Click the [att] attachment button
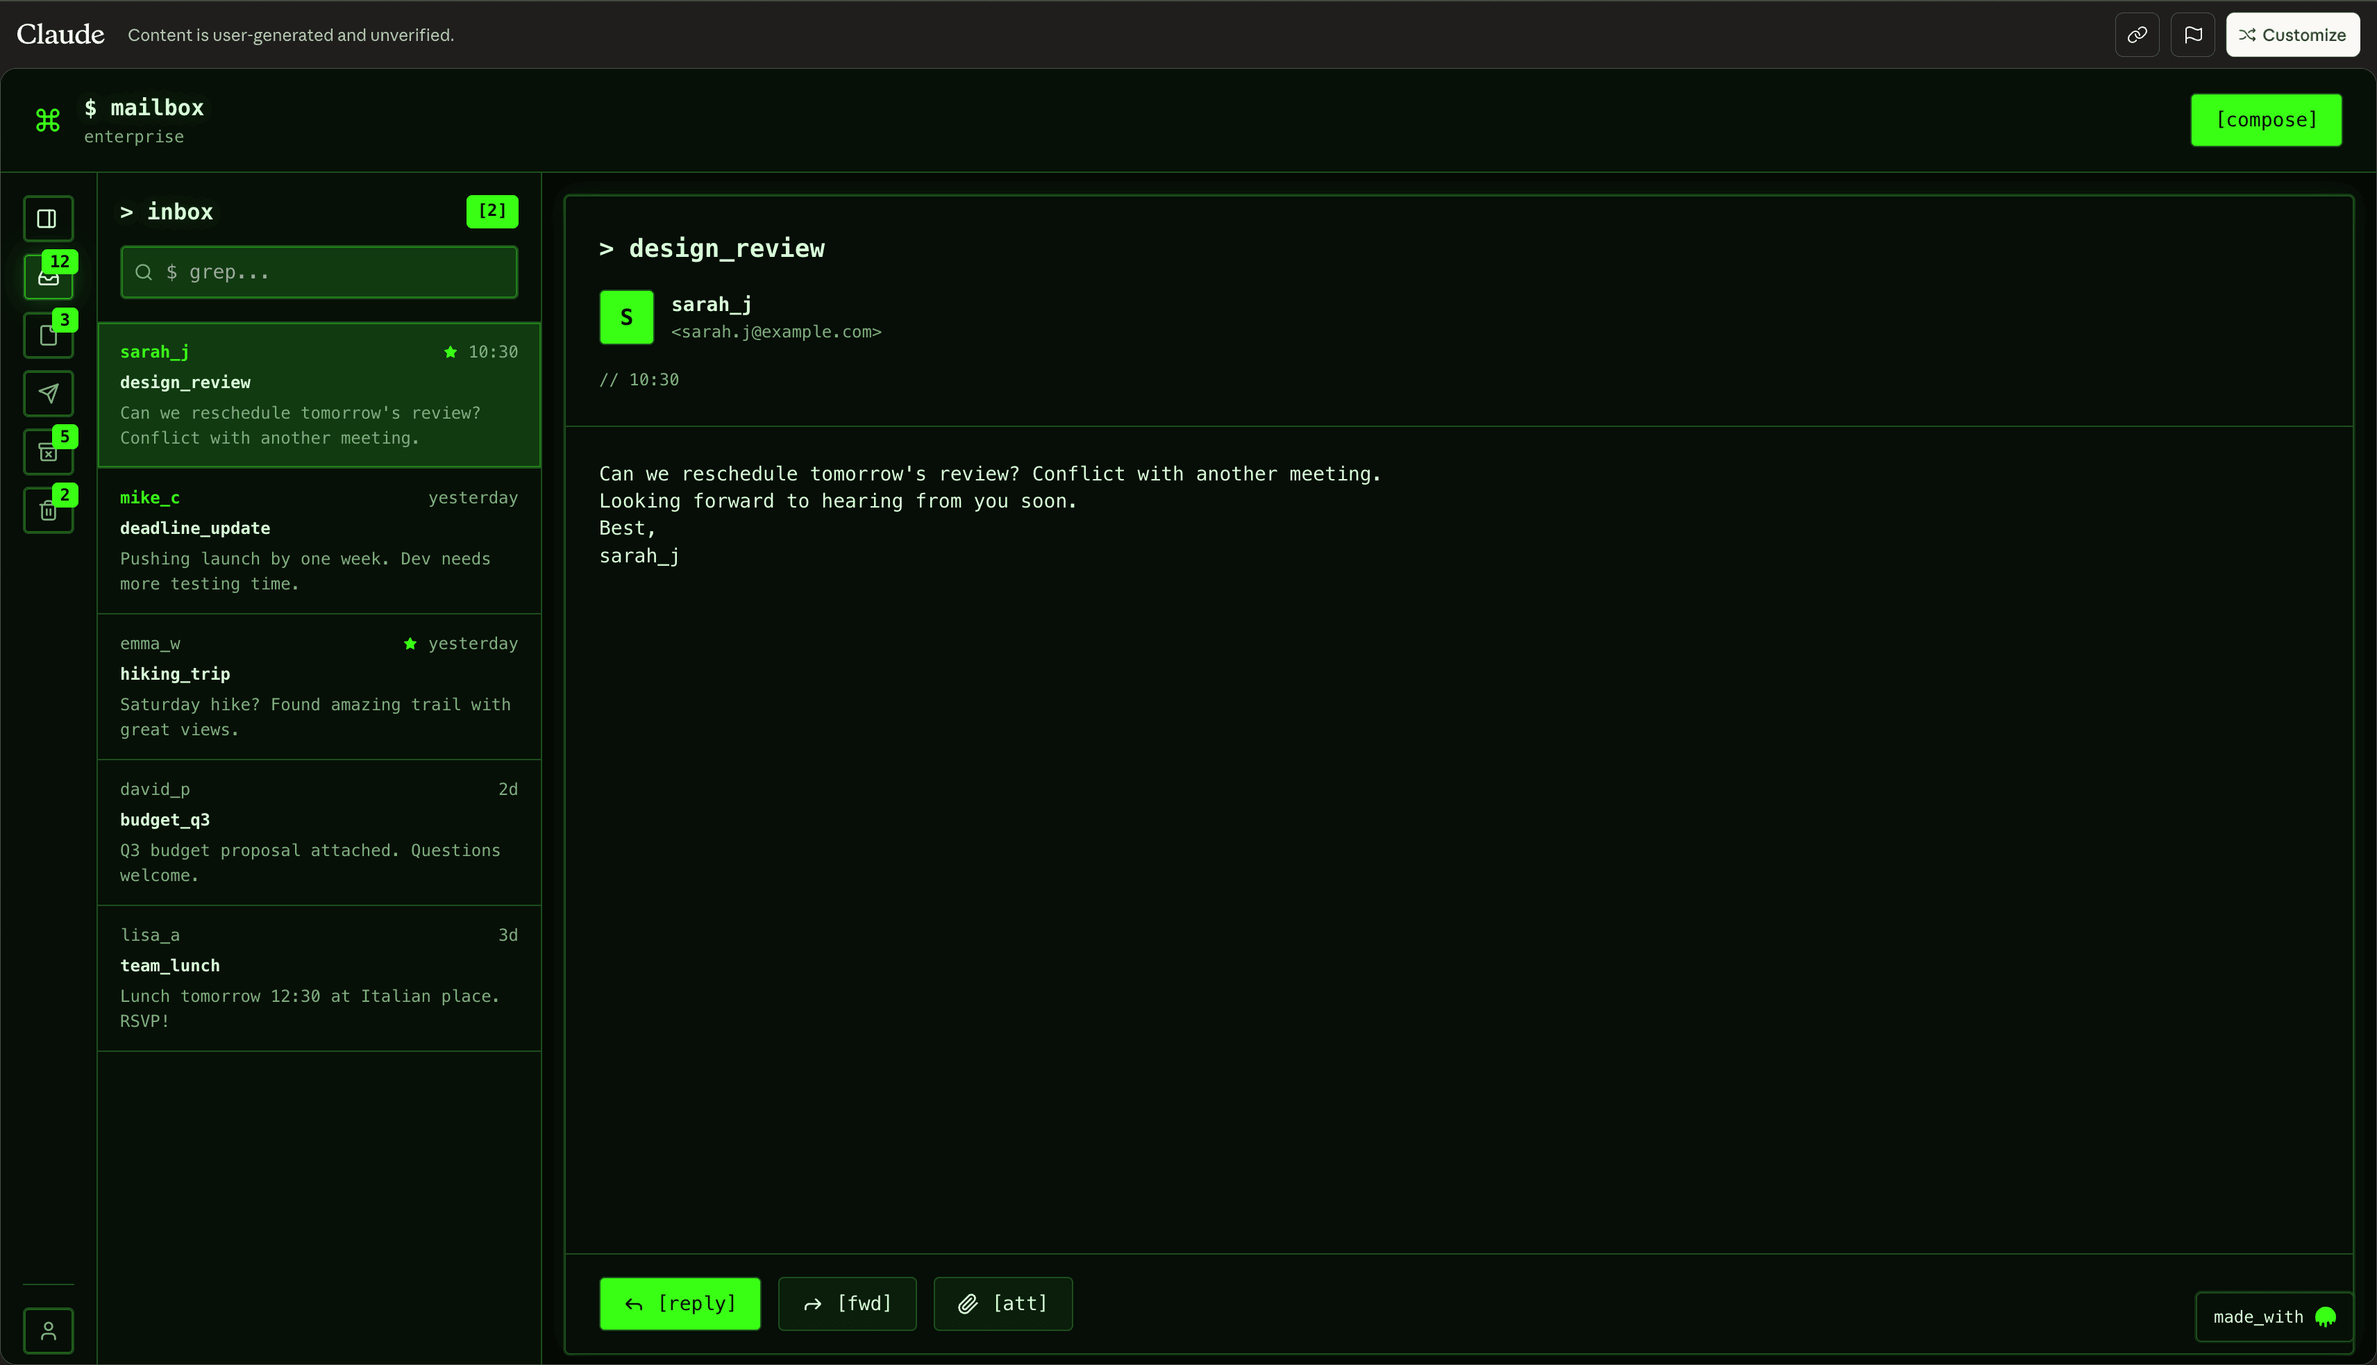Image resolution: width=2377 pixels, height=1365 pixels. tap(1002, 1303)
